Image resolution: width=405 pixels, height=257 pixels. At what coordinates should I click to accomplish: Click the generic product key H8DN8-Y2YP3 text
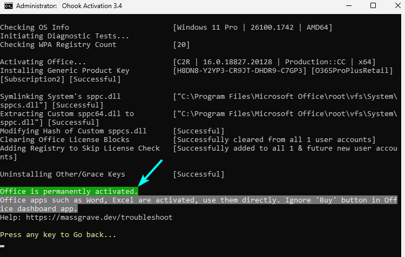click(x=240, y=71)
